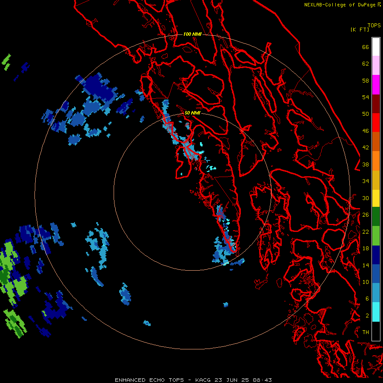Click the legend value 30
This screenshot has width=383, height=383.
click(366, 198)
